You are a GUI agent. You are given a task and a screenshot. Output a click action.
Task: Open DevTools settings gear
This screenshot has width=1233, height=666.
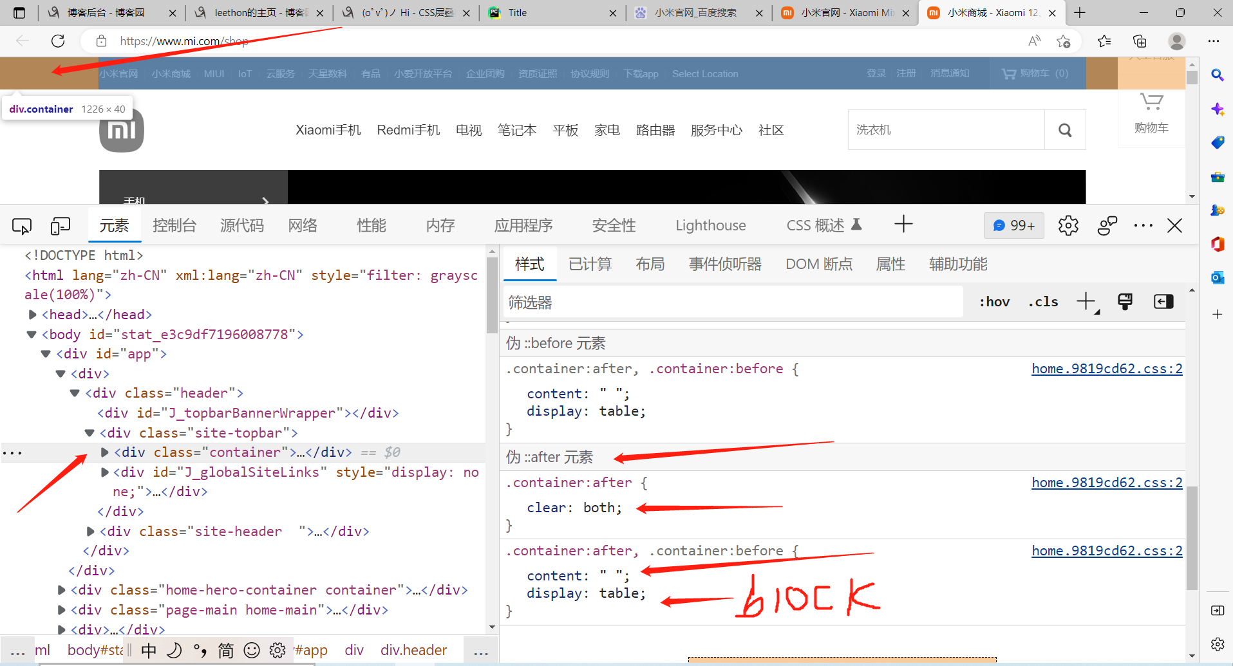click(1068, 225)
